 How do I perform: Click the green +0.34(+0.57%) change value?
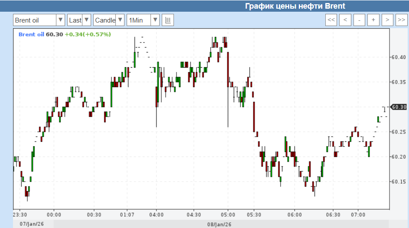click(x=88, y=34)
